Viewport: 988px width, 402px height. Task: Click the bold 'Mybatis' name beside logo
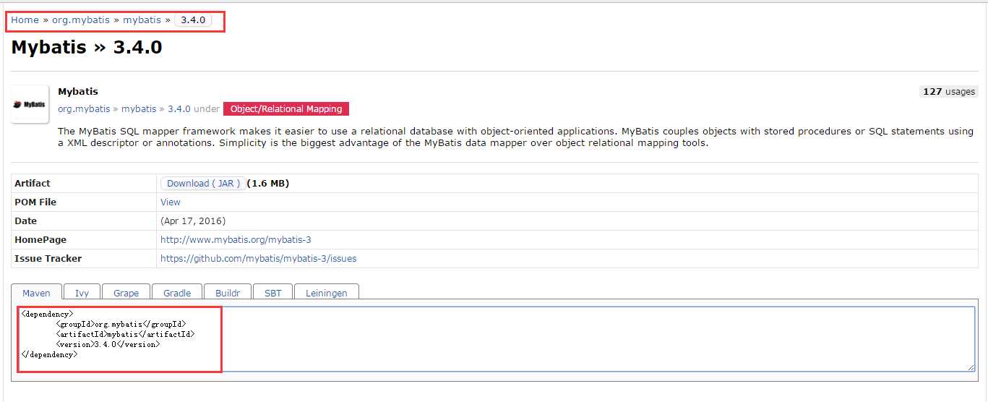[x=78, y=92]
